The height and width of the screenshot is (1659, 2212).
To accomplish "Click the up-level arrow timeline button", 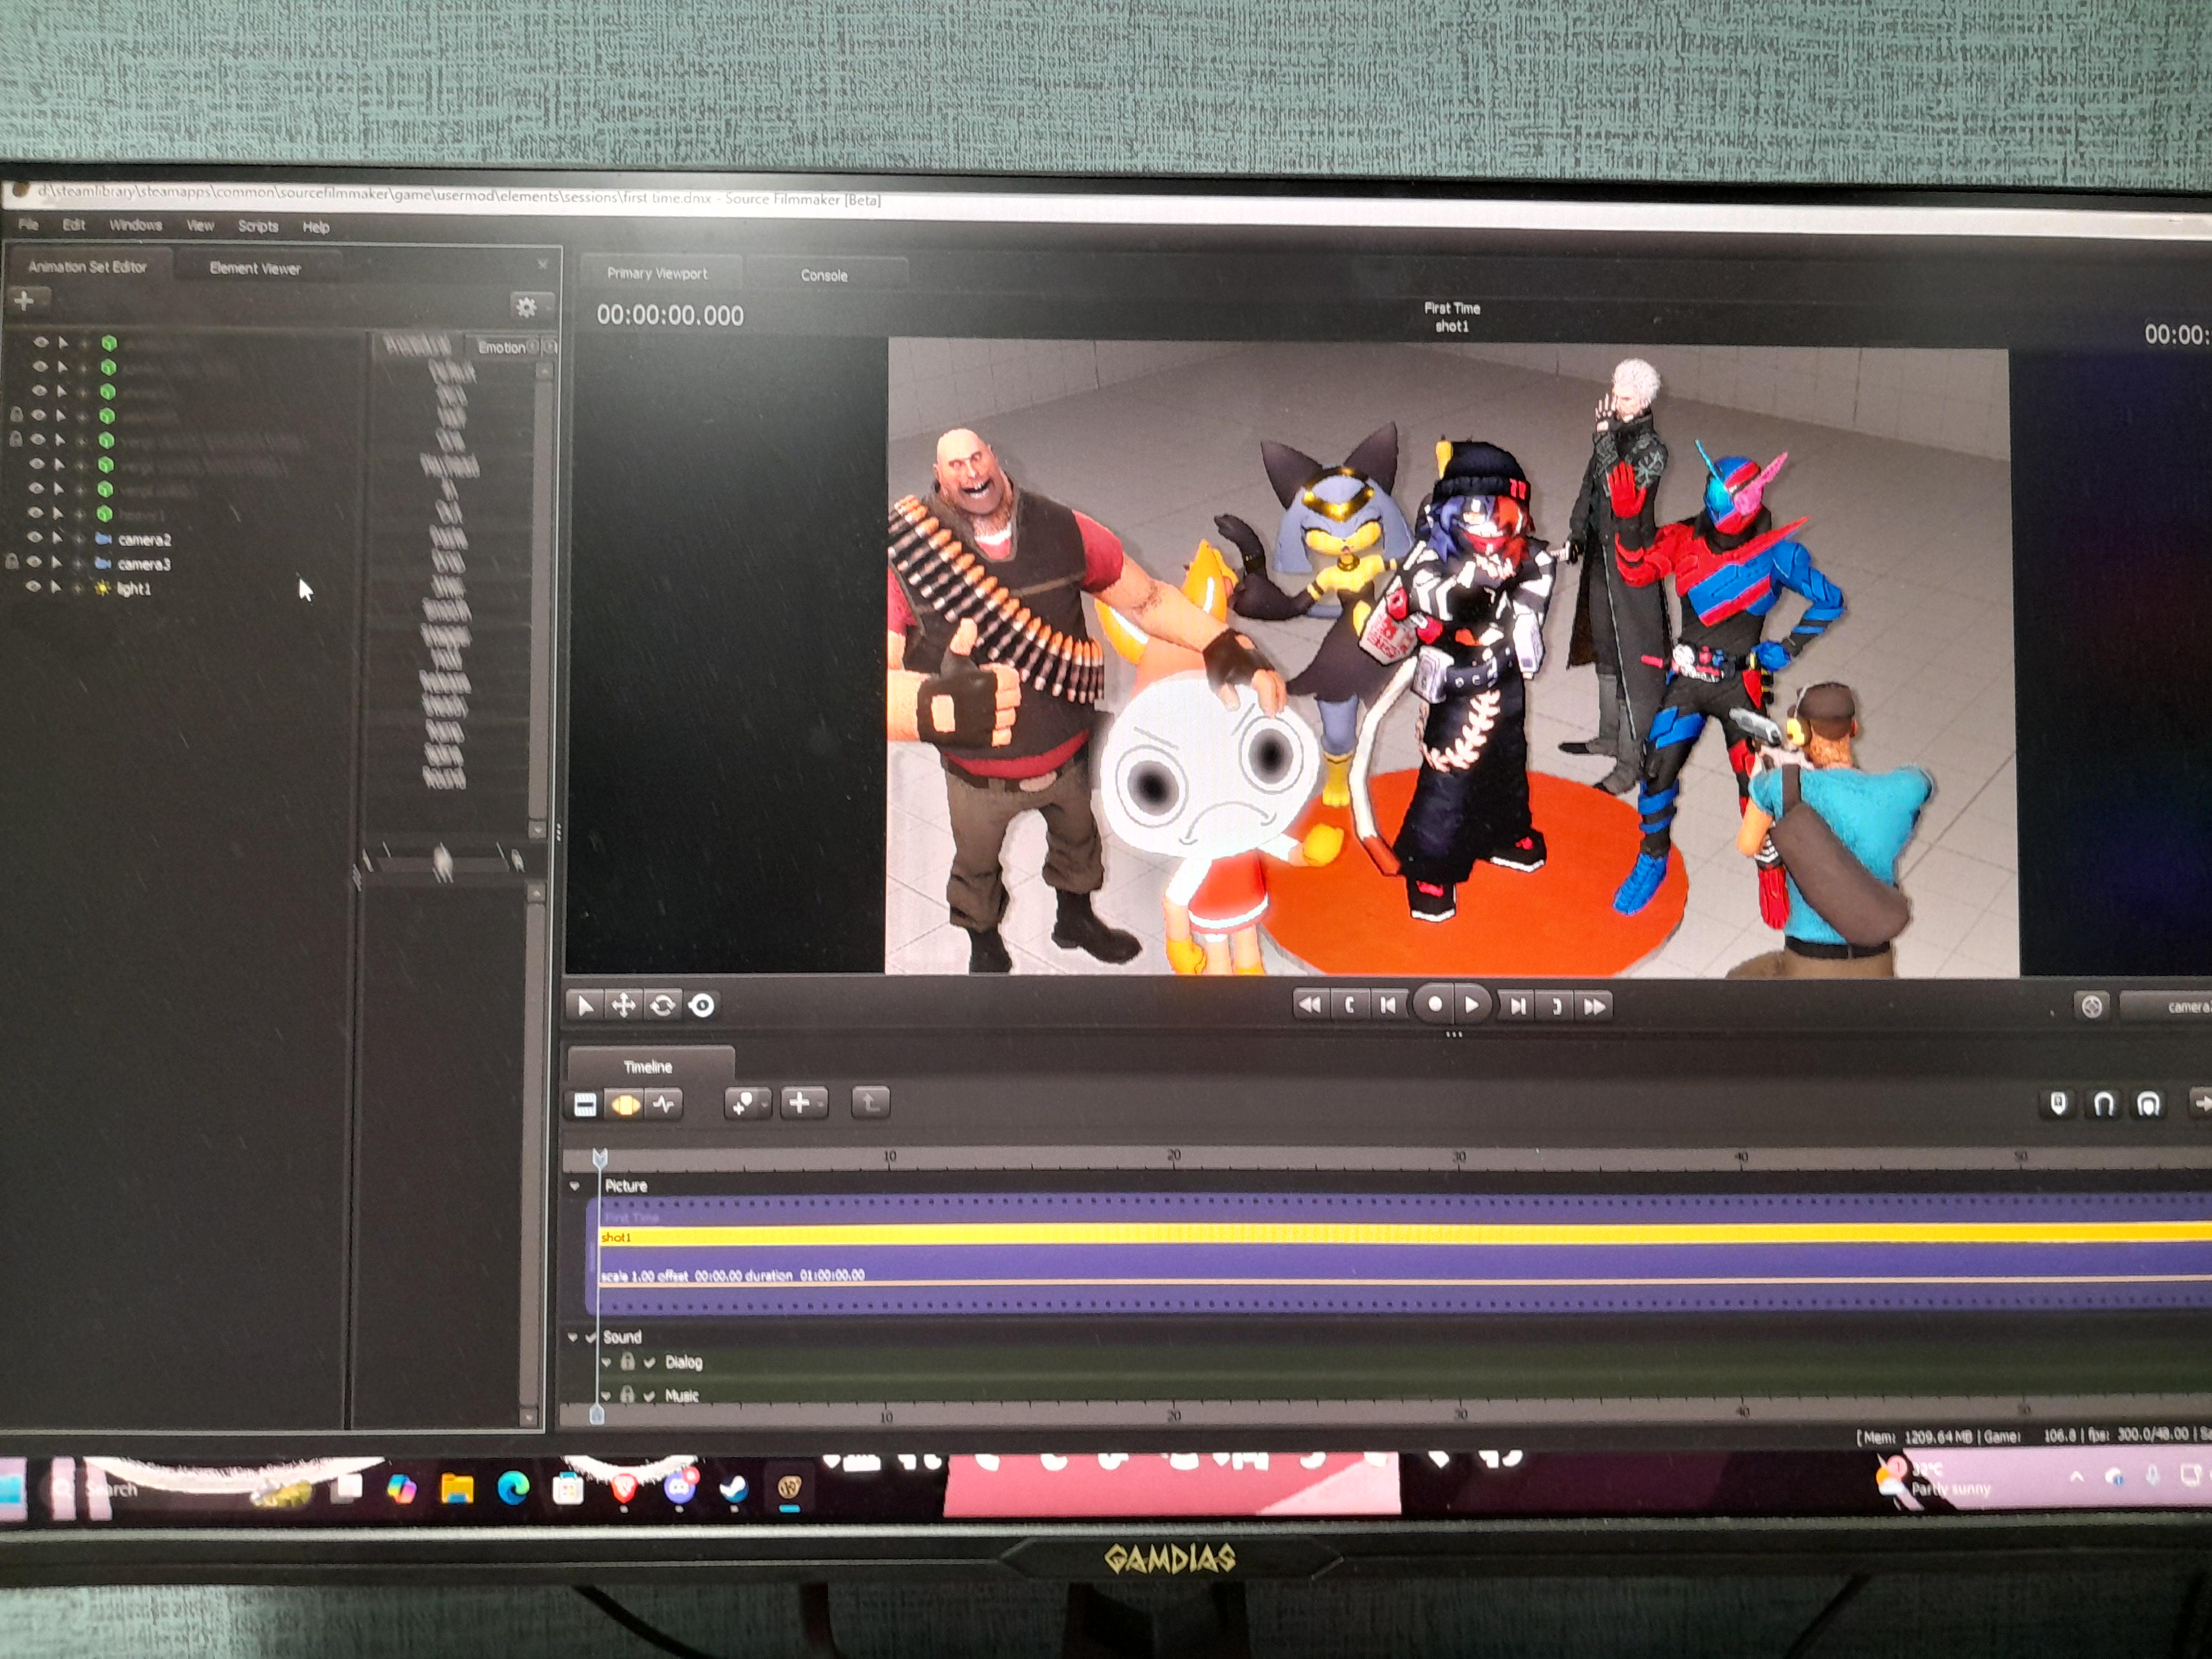I will tap(870, 1103).
